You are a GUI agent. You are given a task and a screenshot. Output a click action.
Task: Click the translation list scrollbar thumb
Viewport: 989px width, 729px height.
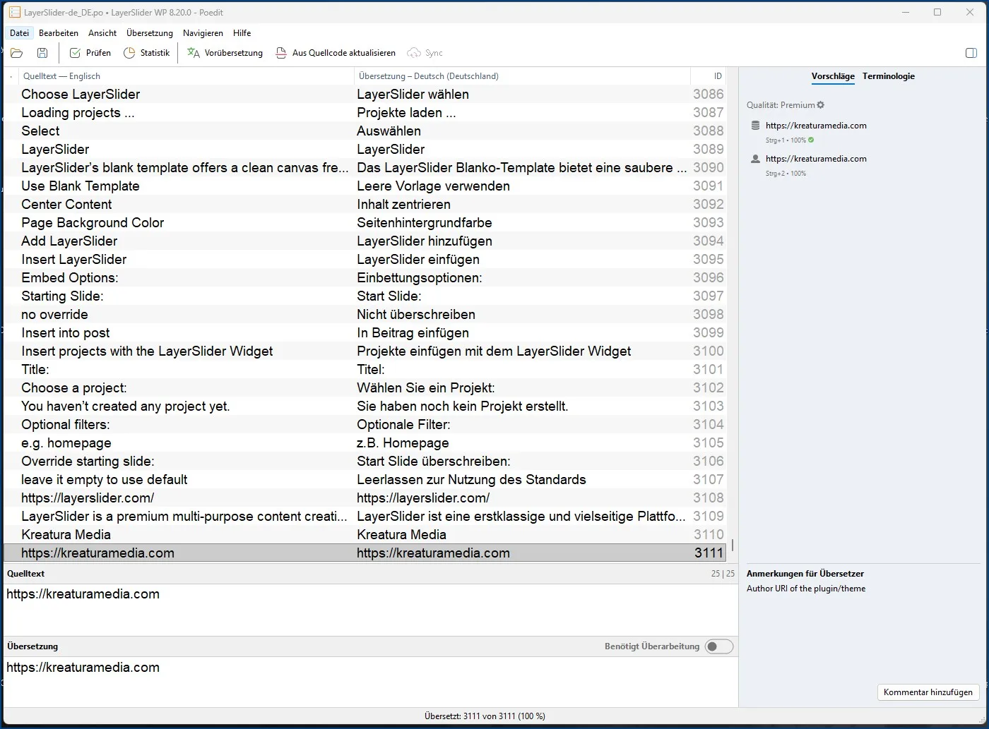pos(733,545)
